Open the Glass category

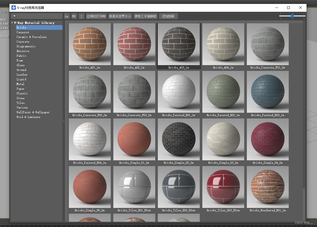[20, 65]
